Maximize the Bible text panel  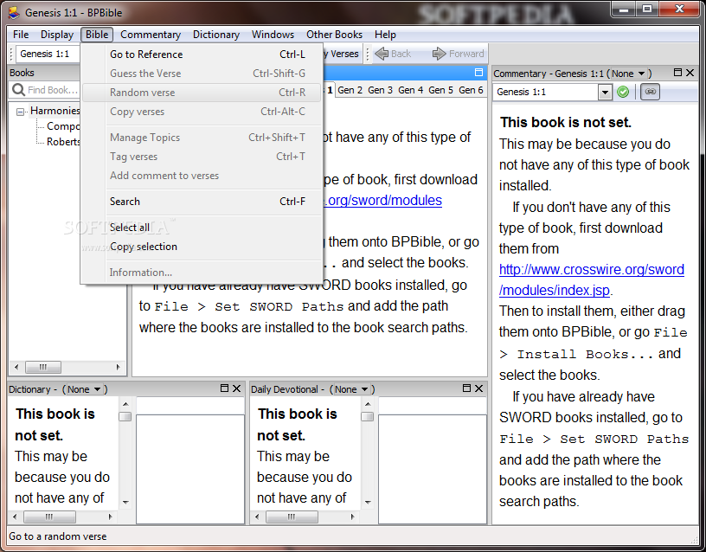478,73
